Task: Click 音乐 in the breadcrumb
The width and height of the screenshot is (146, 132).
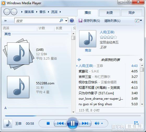Action: [43, 12]
